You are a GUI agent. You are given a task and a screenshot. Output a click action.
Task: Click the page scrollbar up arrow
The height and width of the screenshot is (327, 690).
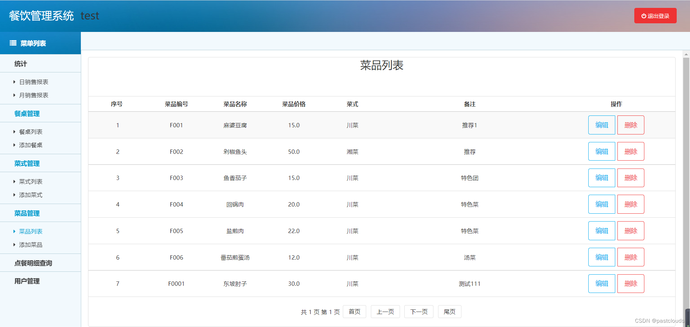(686, 54)
